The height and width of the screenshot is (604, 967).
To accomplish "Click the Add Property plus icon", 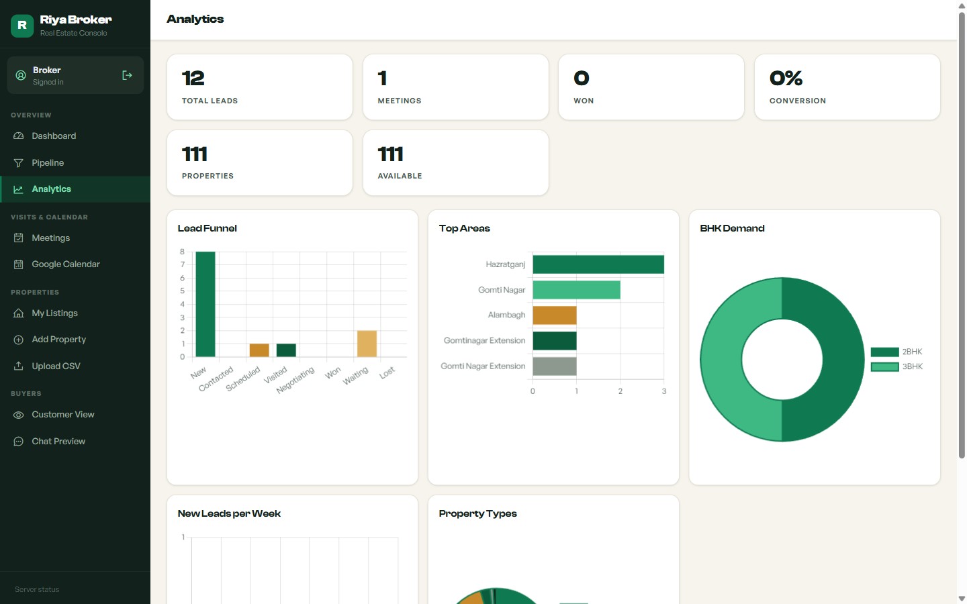I will pos(19,340).
